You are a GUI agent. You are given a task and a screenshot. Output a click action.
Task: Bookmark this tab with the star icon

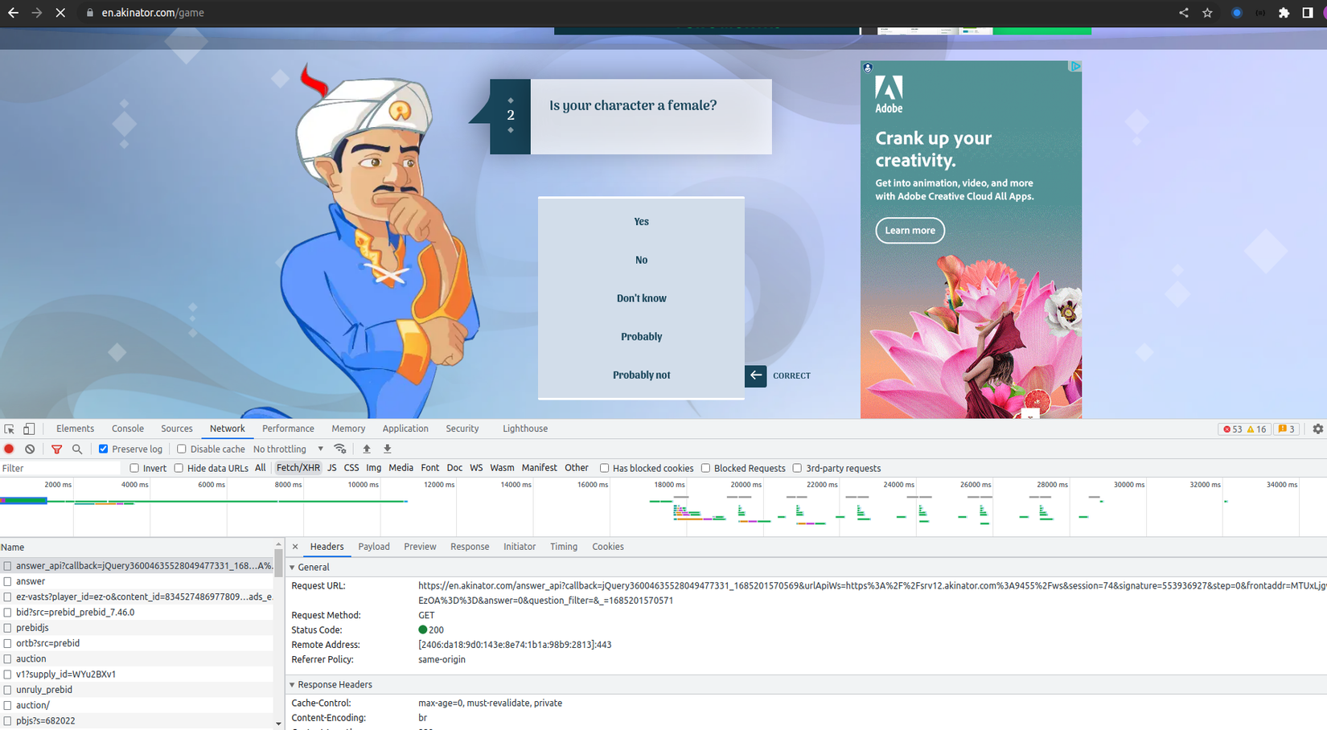[x=1207, y=13]
